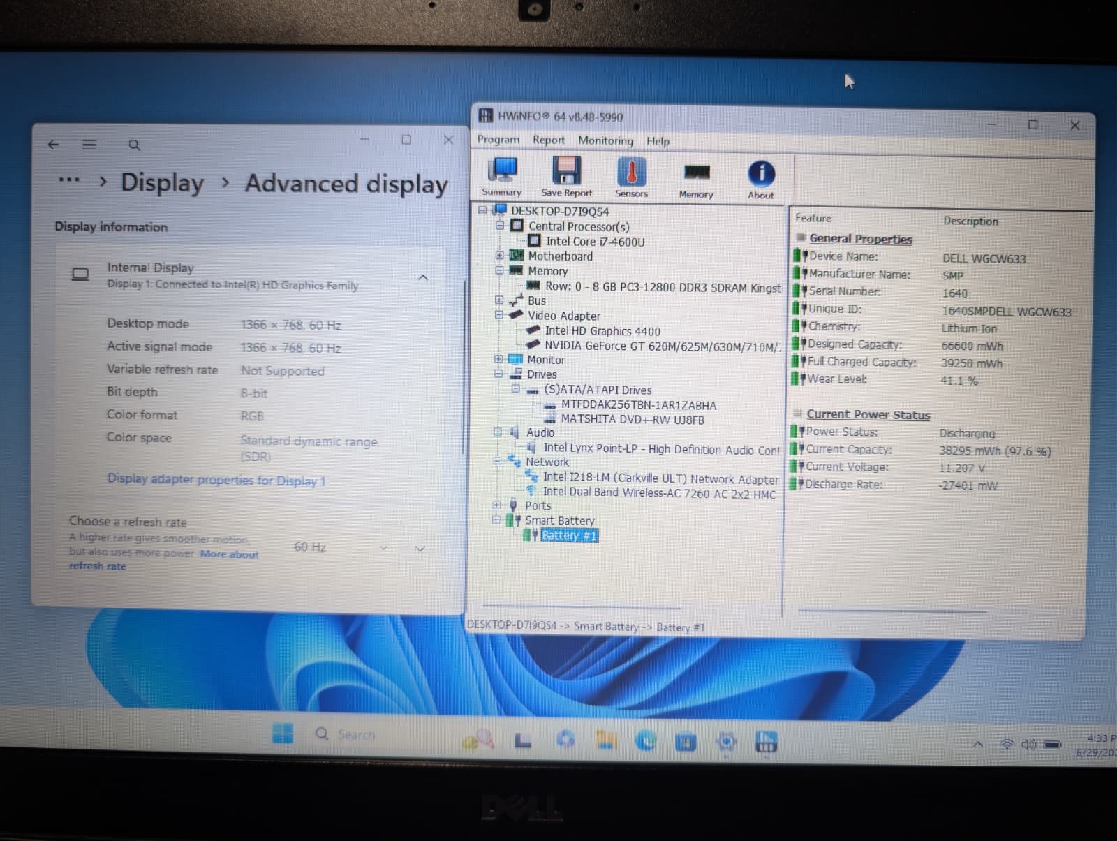Screen dimensions: 1117x841
Task: Select MATSHITA DVD+-RW UJ8FB drive
Action: coord(633,420)
